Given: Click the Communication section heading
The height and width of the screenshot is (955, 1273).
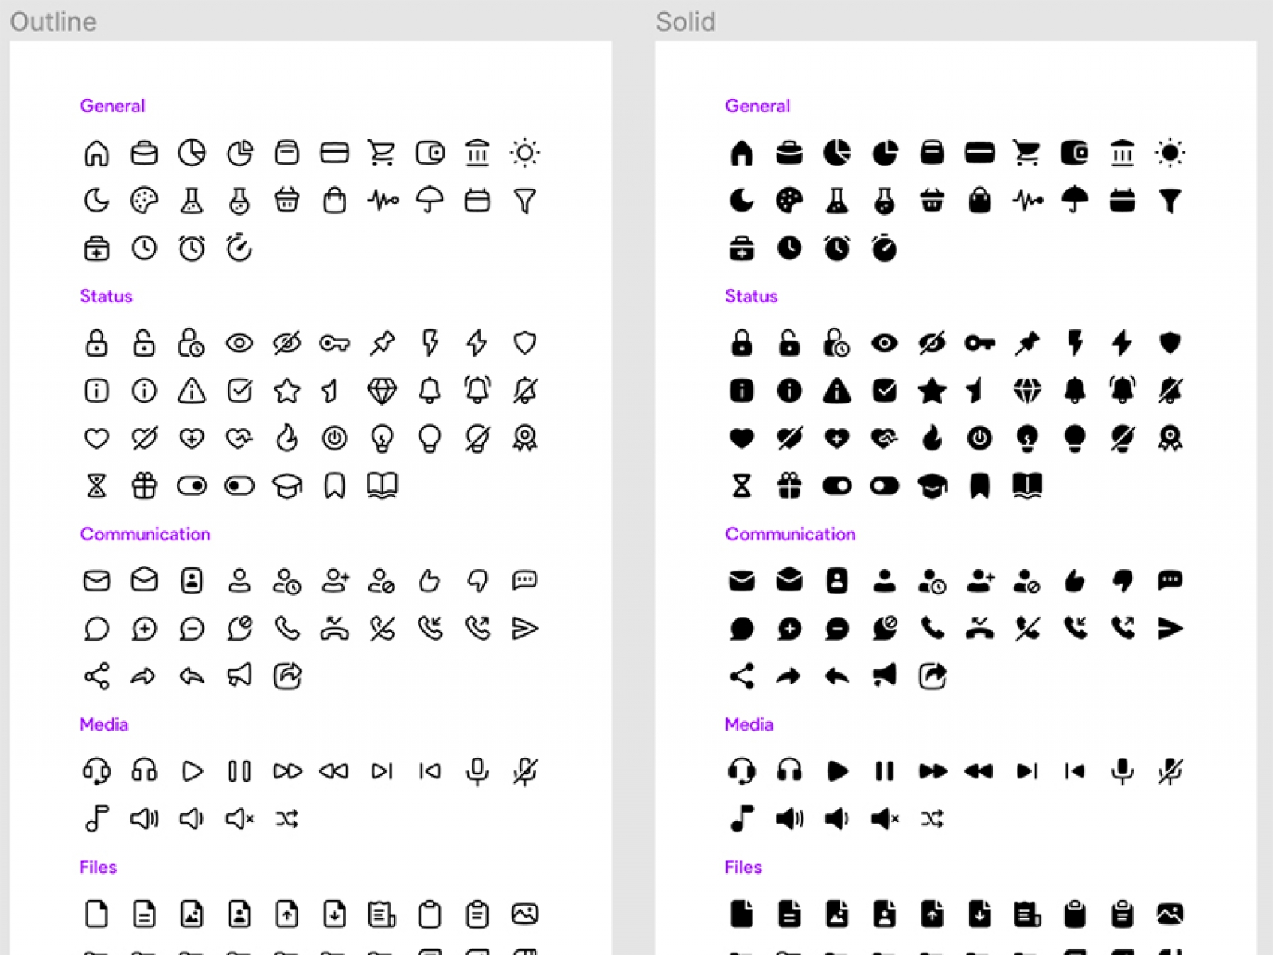Looking at the screenshot, I should coord(145,534).
